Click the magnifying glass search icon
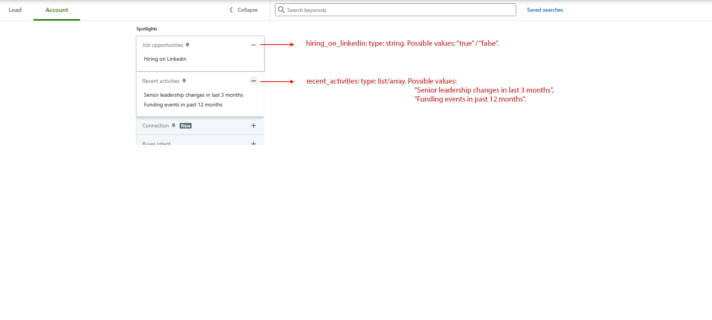 tap(281, 10)
